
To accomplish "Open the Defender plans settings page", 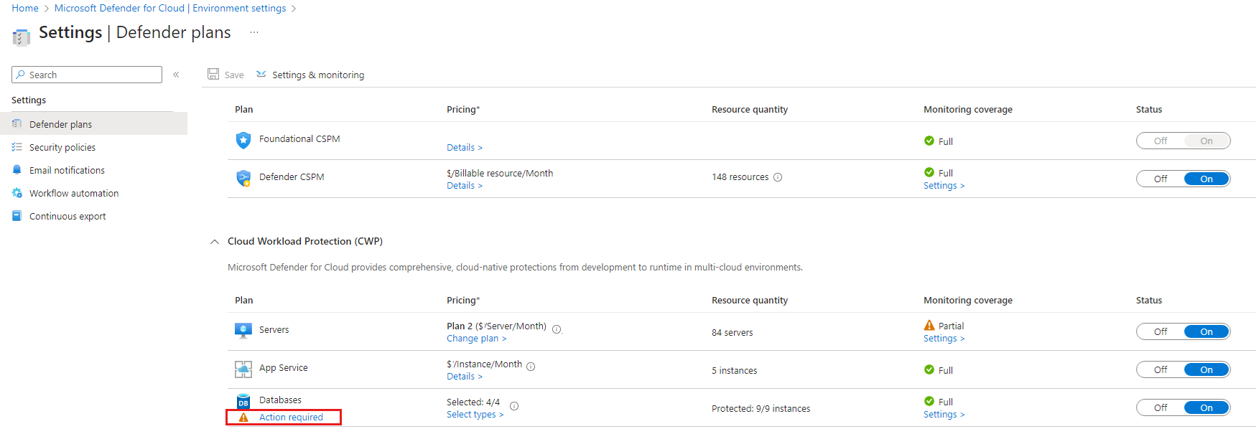I will [x=93, y=123].
